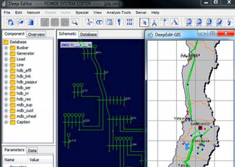Expand the hdb_link tree node

[x=6, y=76]
